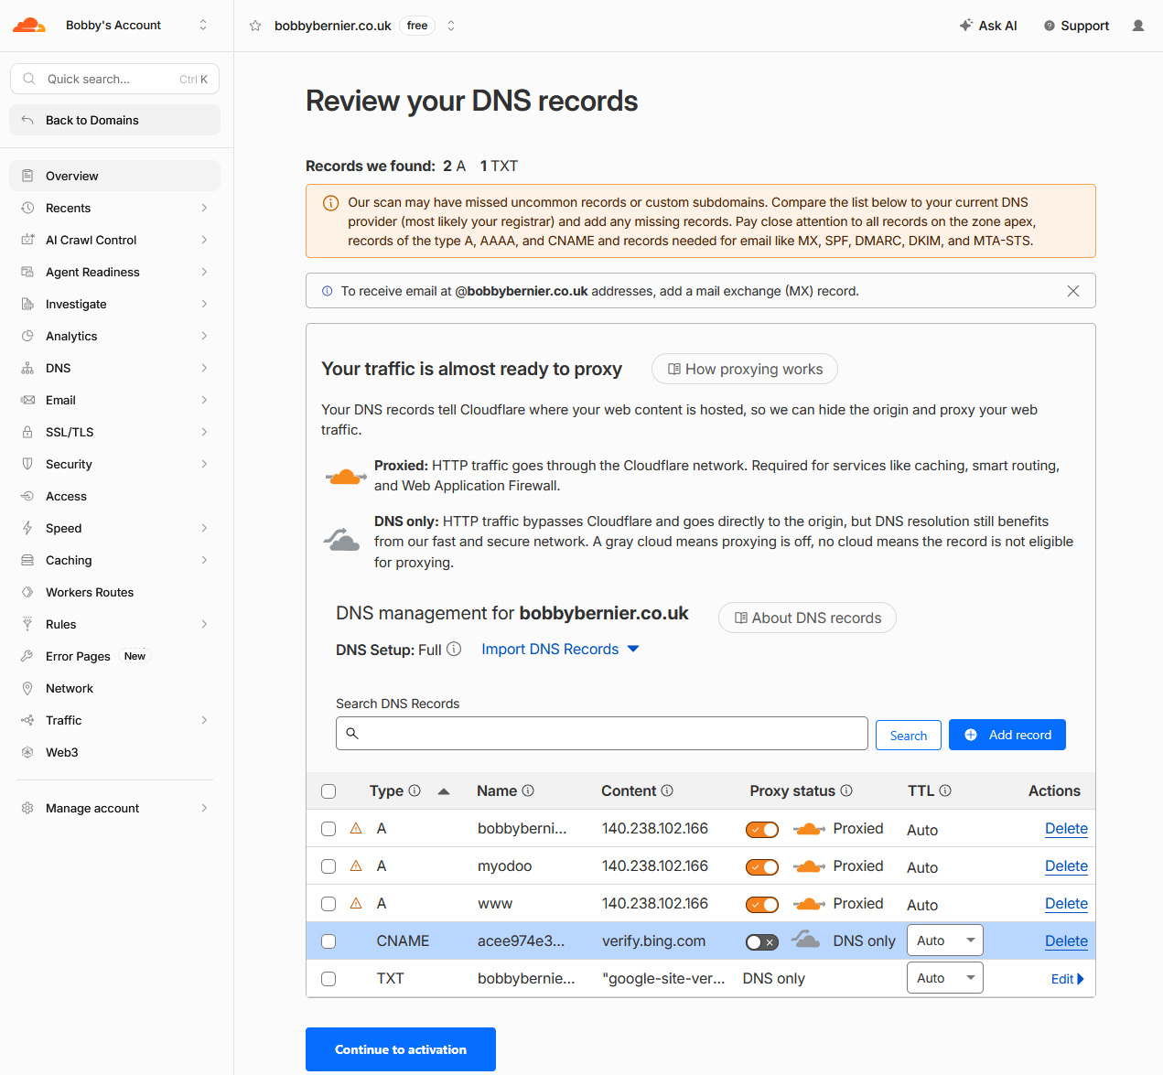Click Continue to activation
Viewport: 1163px width, 1075px height.
(401, 1049)
